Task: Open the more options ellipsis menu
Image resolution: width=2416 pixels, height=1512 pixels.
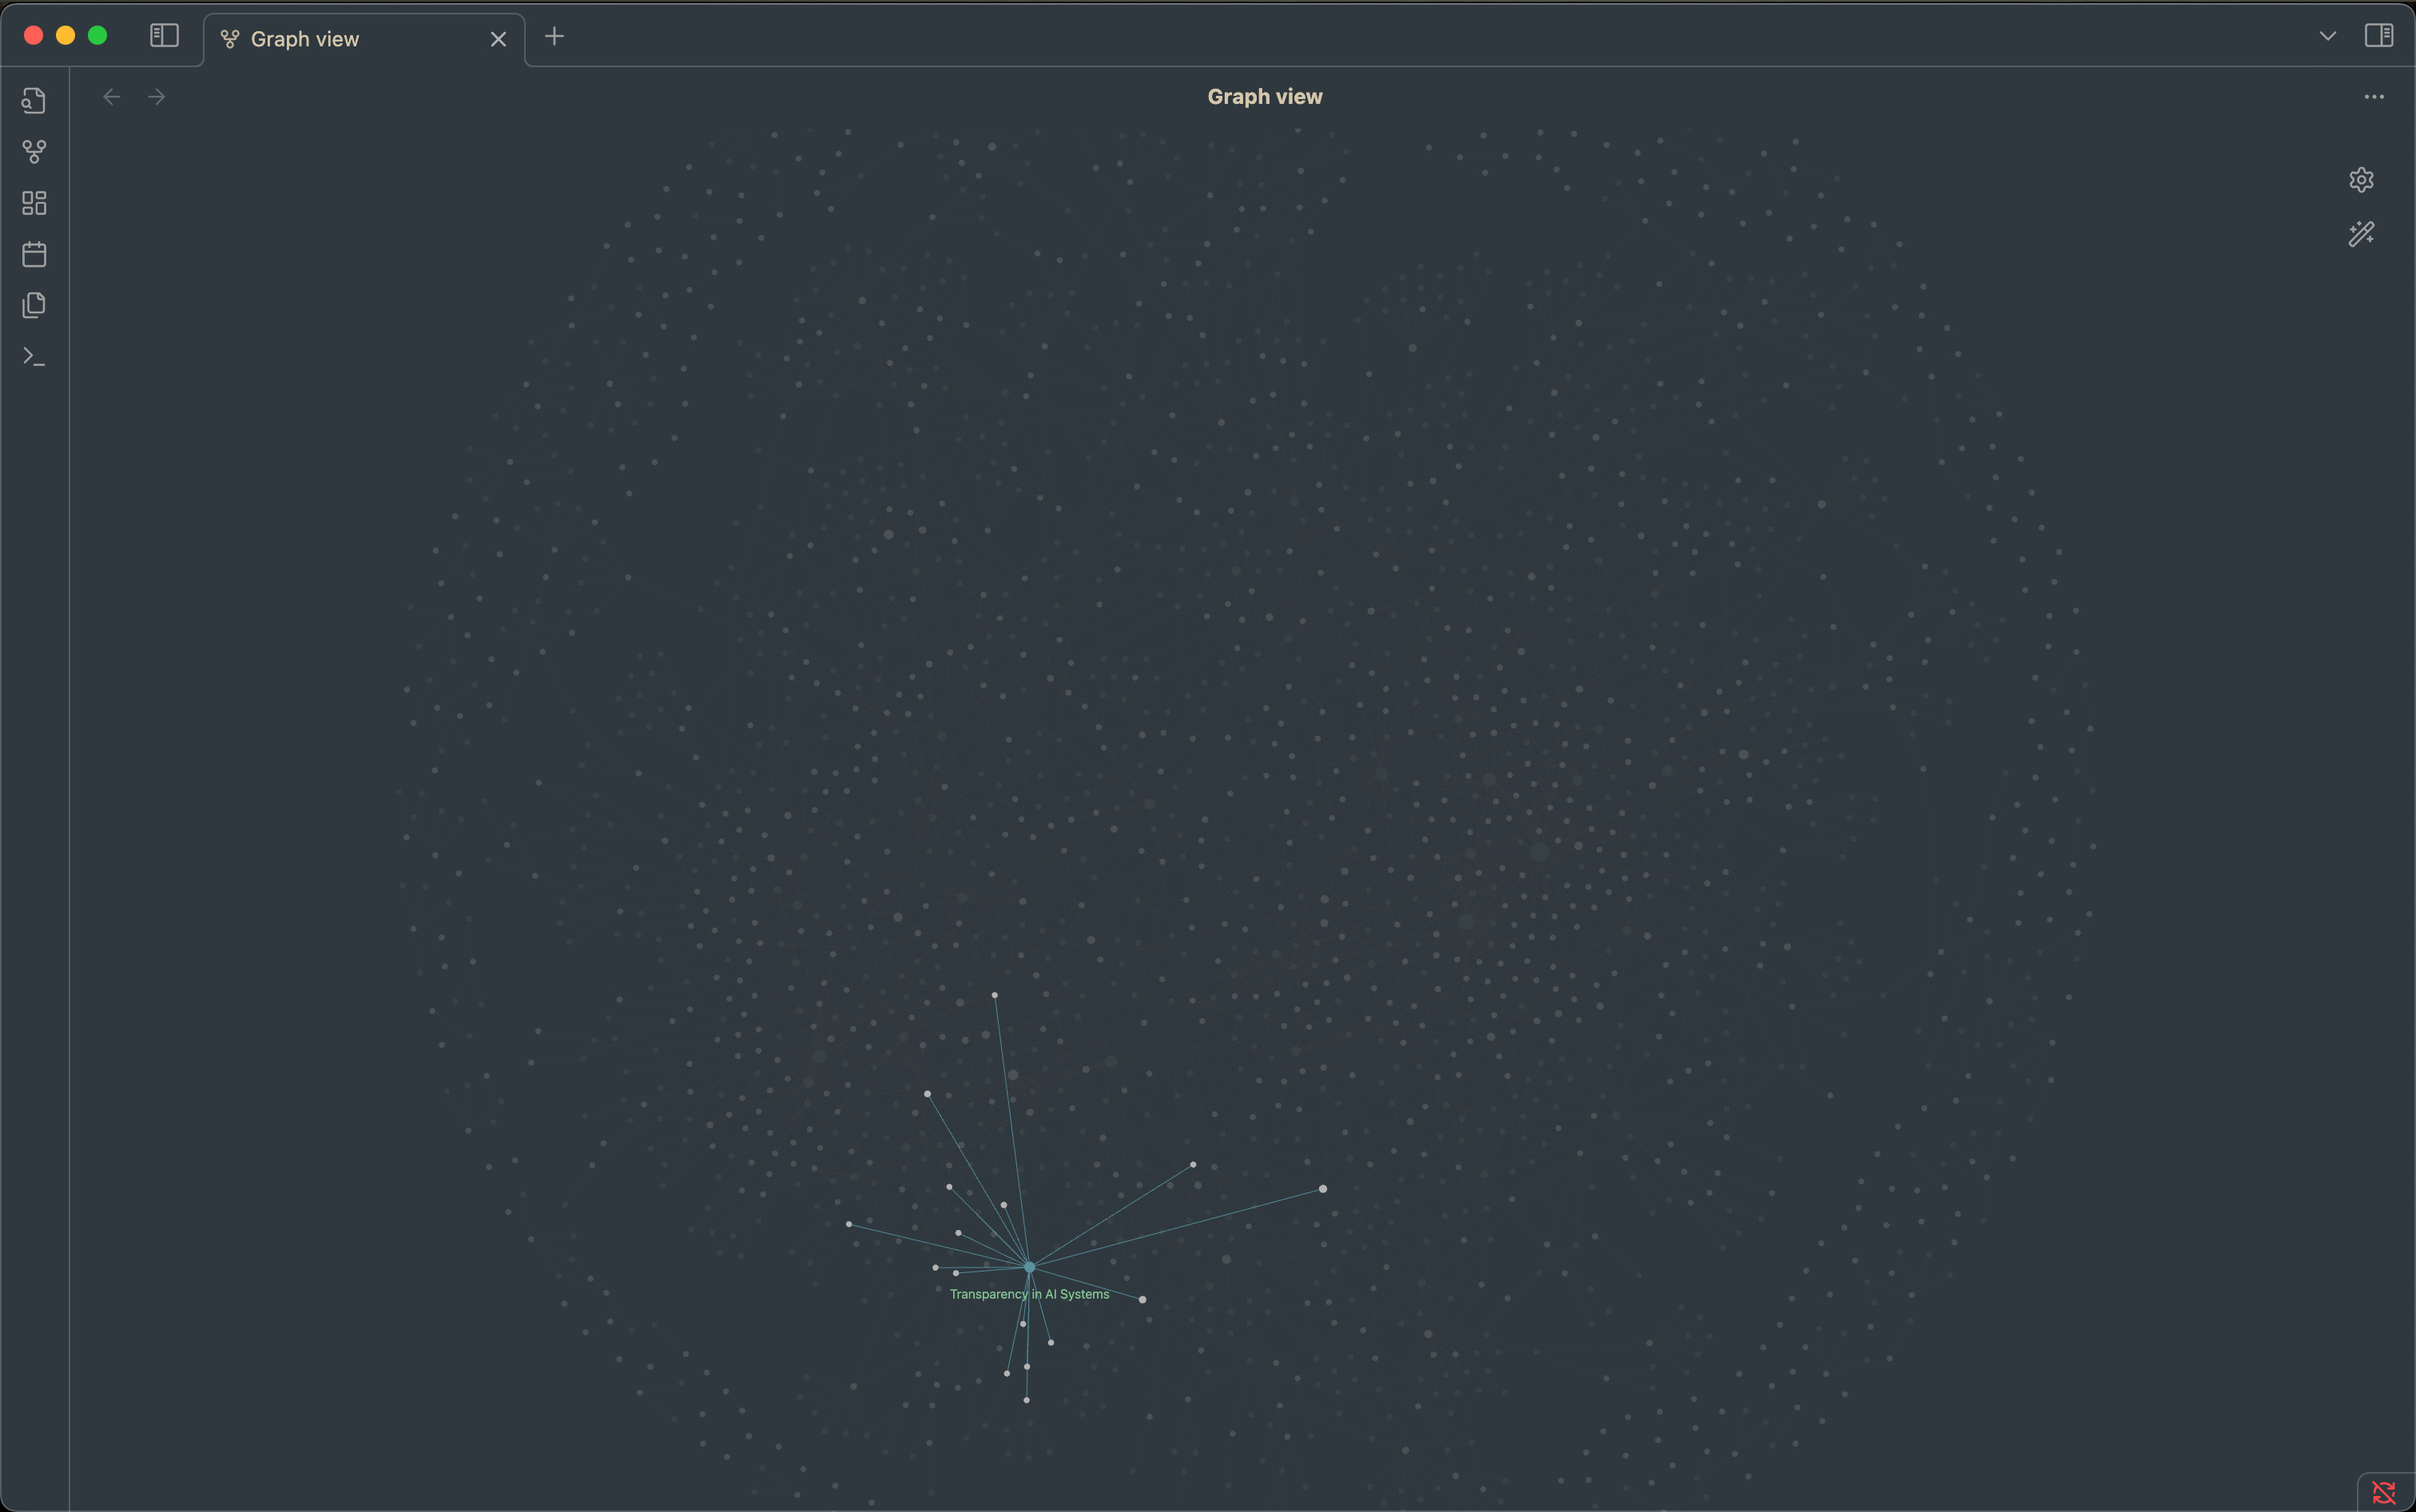Action: pos(2374,97)
